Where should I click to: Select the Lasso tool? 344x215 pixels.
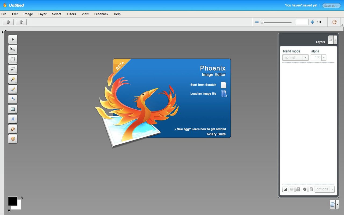13,69
